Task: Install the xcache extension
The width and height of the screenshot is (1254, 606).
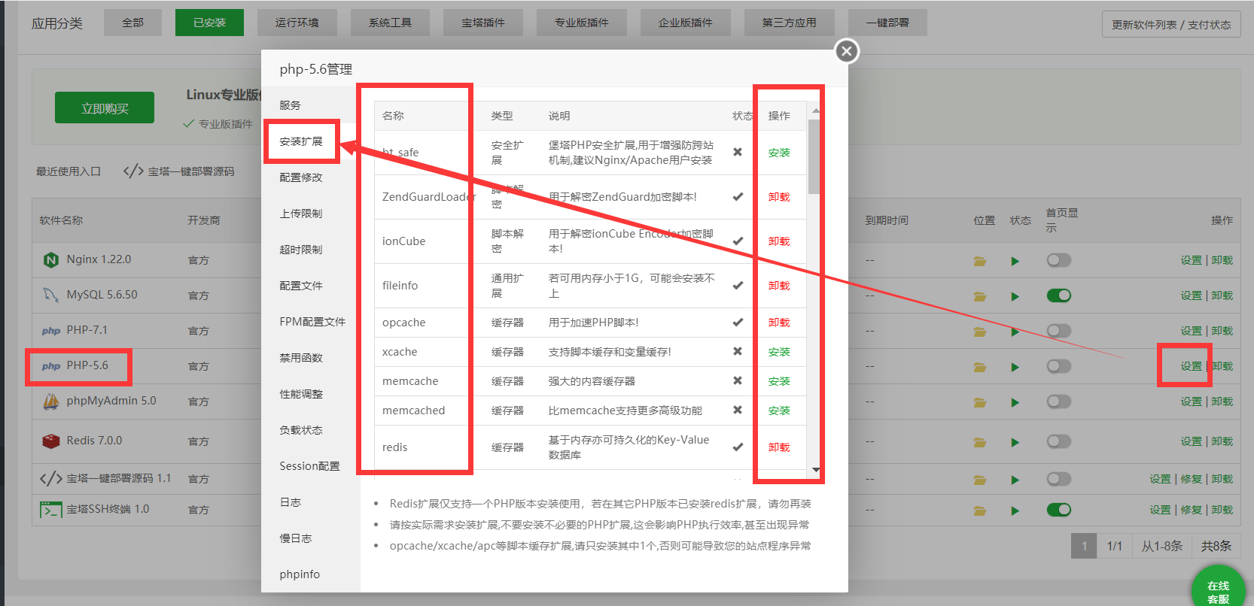Action: [779, 352]
